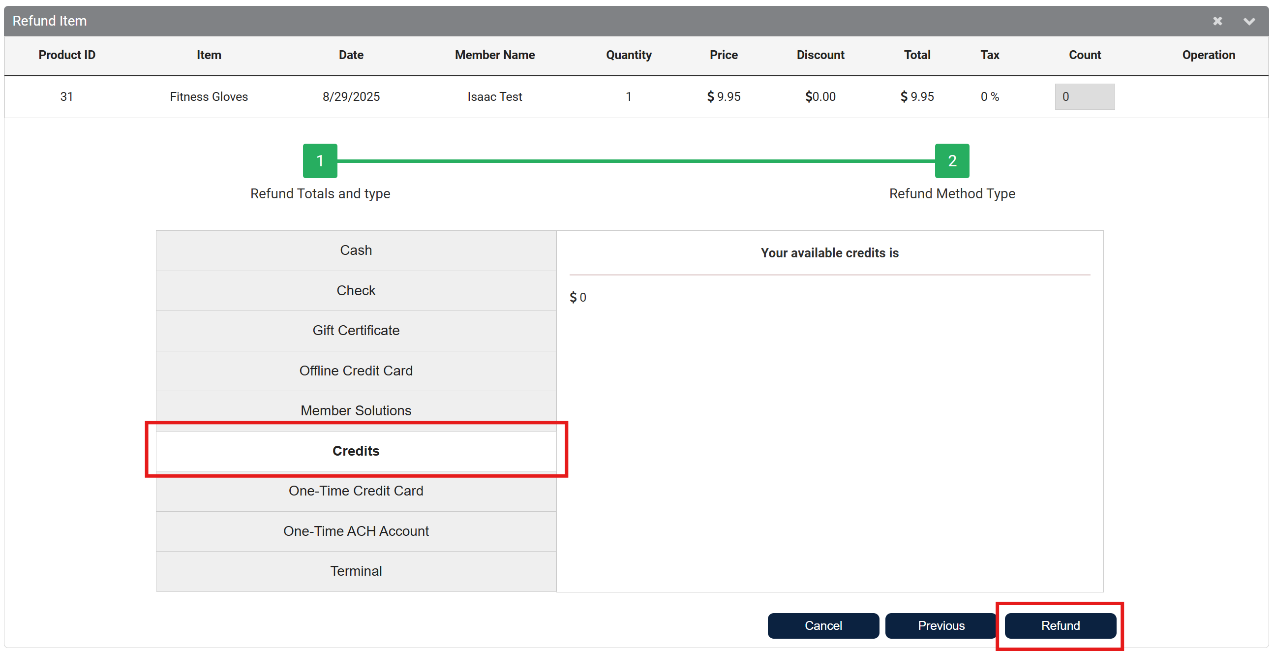This screenshot has width=1274, height=651.
Task: Choose Offline Credit Card method
Action: (356, 371)
